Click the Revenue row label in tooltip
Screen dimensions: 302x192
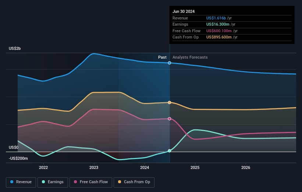[180, 18]
